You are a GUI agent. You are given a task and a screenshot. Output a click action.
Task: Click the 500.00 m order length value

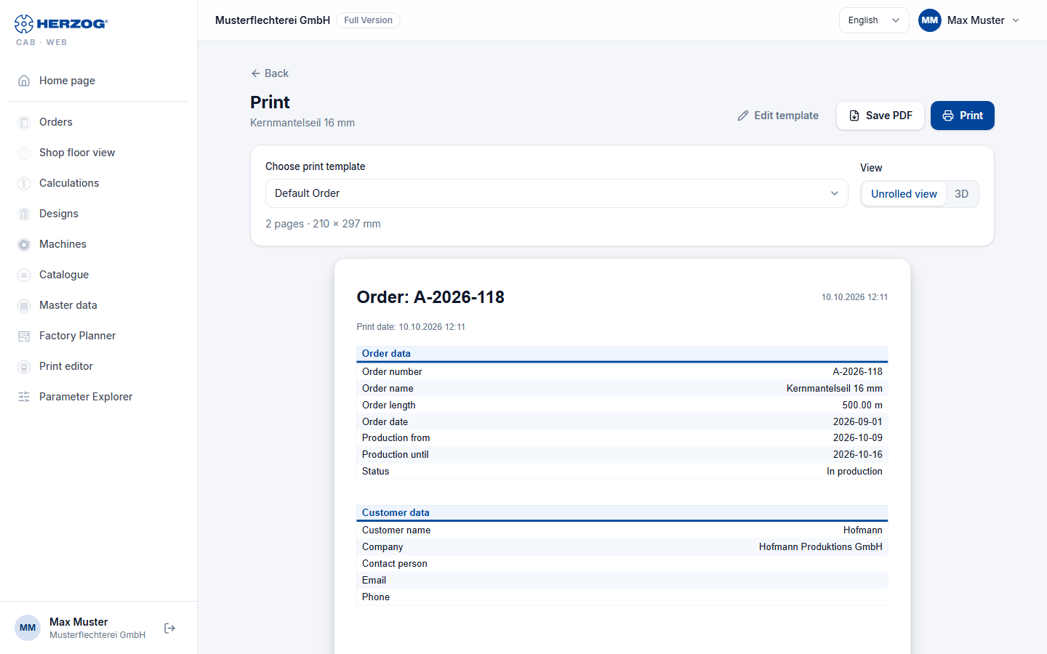[x=862, y=405]
